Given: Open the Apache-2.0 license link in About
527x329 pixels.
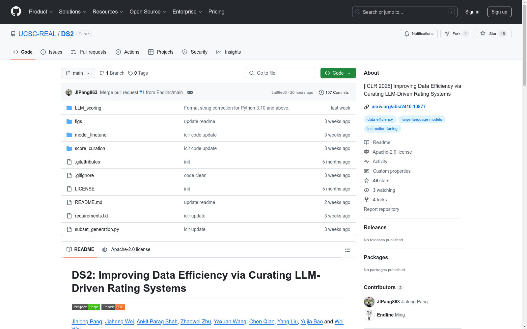Looking at the screenshot, I should coord(392,152).
